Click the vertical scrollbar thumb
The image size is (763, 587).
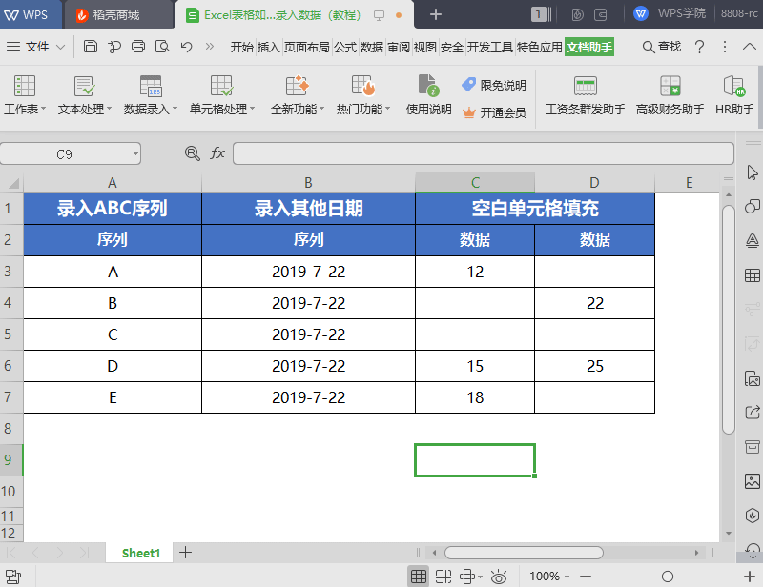[x=729, y=319]
